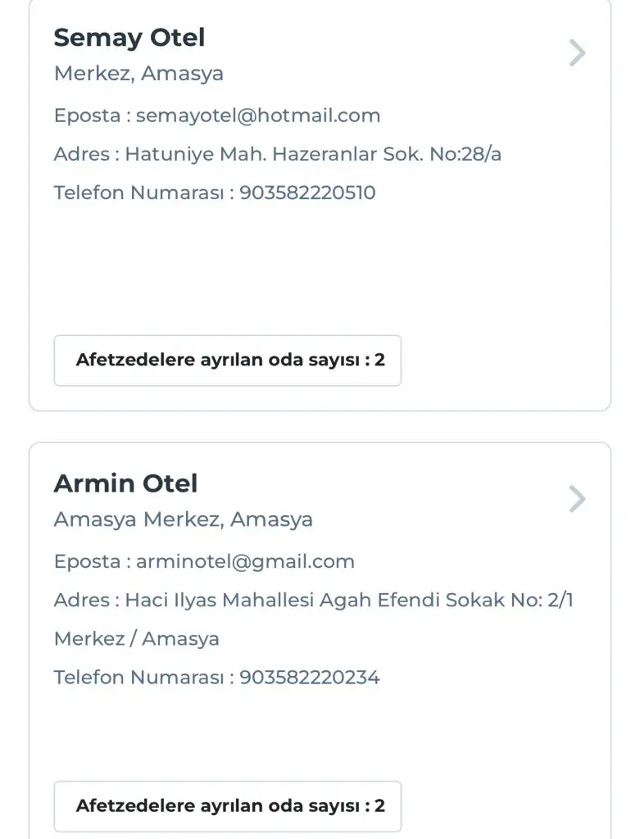Click the "Eposta" label in Armin Otel card
Image resolution: width=640 pixels, height=839 pixels.
pyautogui.click(x=87, y=561)
